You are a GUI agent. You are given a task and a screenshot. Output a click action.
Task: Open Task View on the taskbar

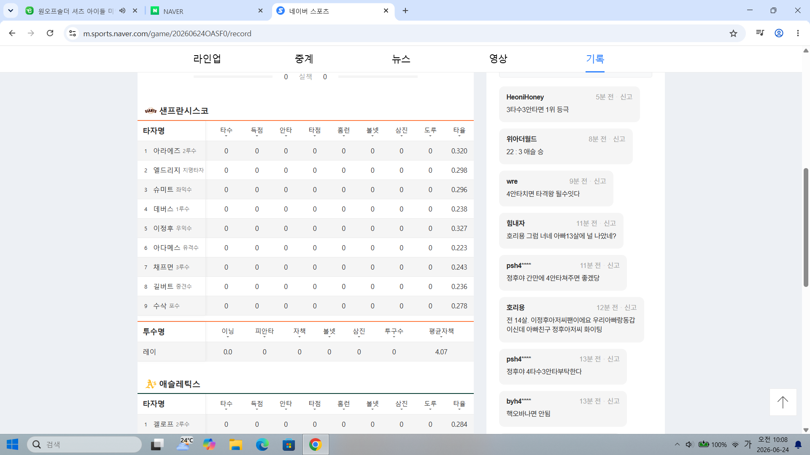157,444
